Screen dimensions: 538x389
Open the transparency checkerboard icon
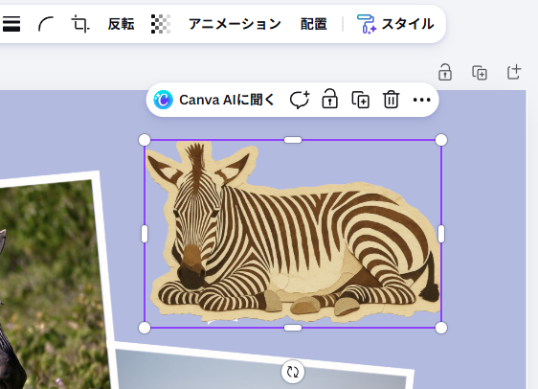pyautogui.click(x=161, y=24)
